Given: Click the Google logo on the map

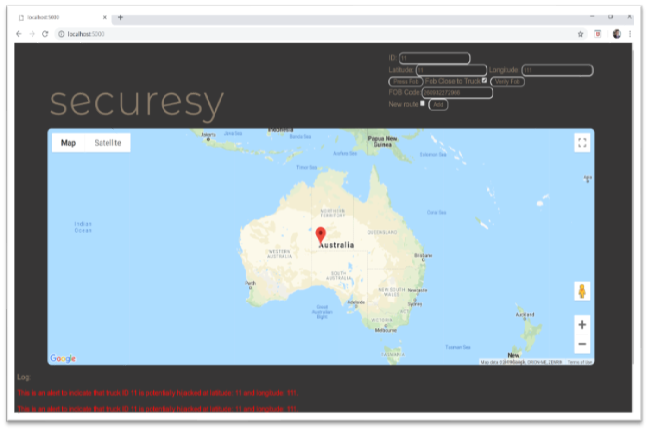Looking at the screenshot, I should [63, 359].
